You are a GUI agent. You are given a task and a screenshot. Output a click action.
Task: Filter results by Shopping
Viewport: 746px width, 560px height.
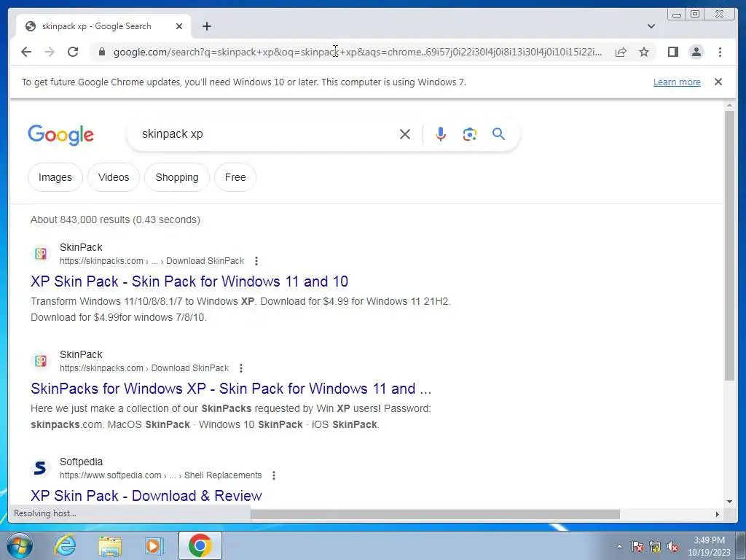pyautogui.click(x=177, y=177)
